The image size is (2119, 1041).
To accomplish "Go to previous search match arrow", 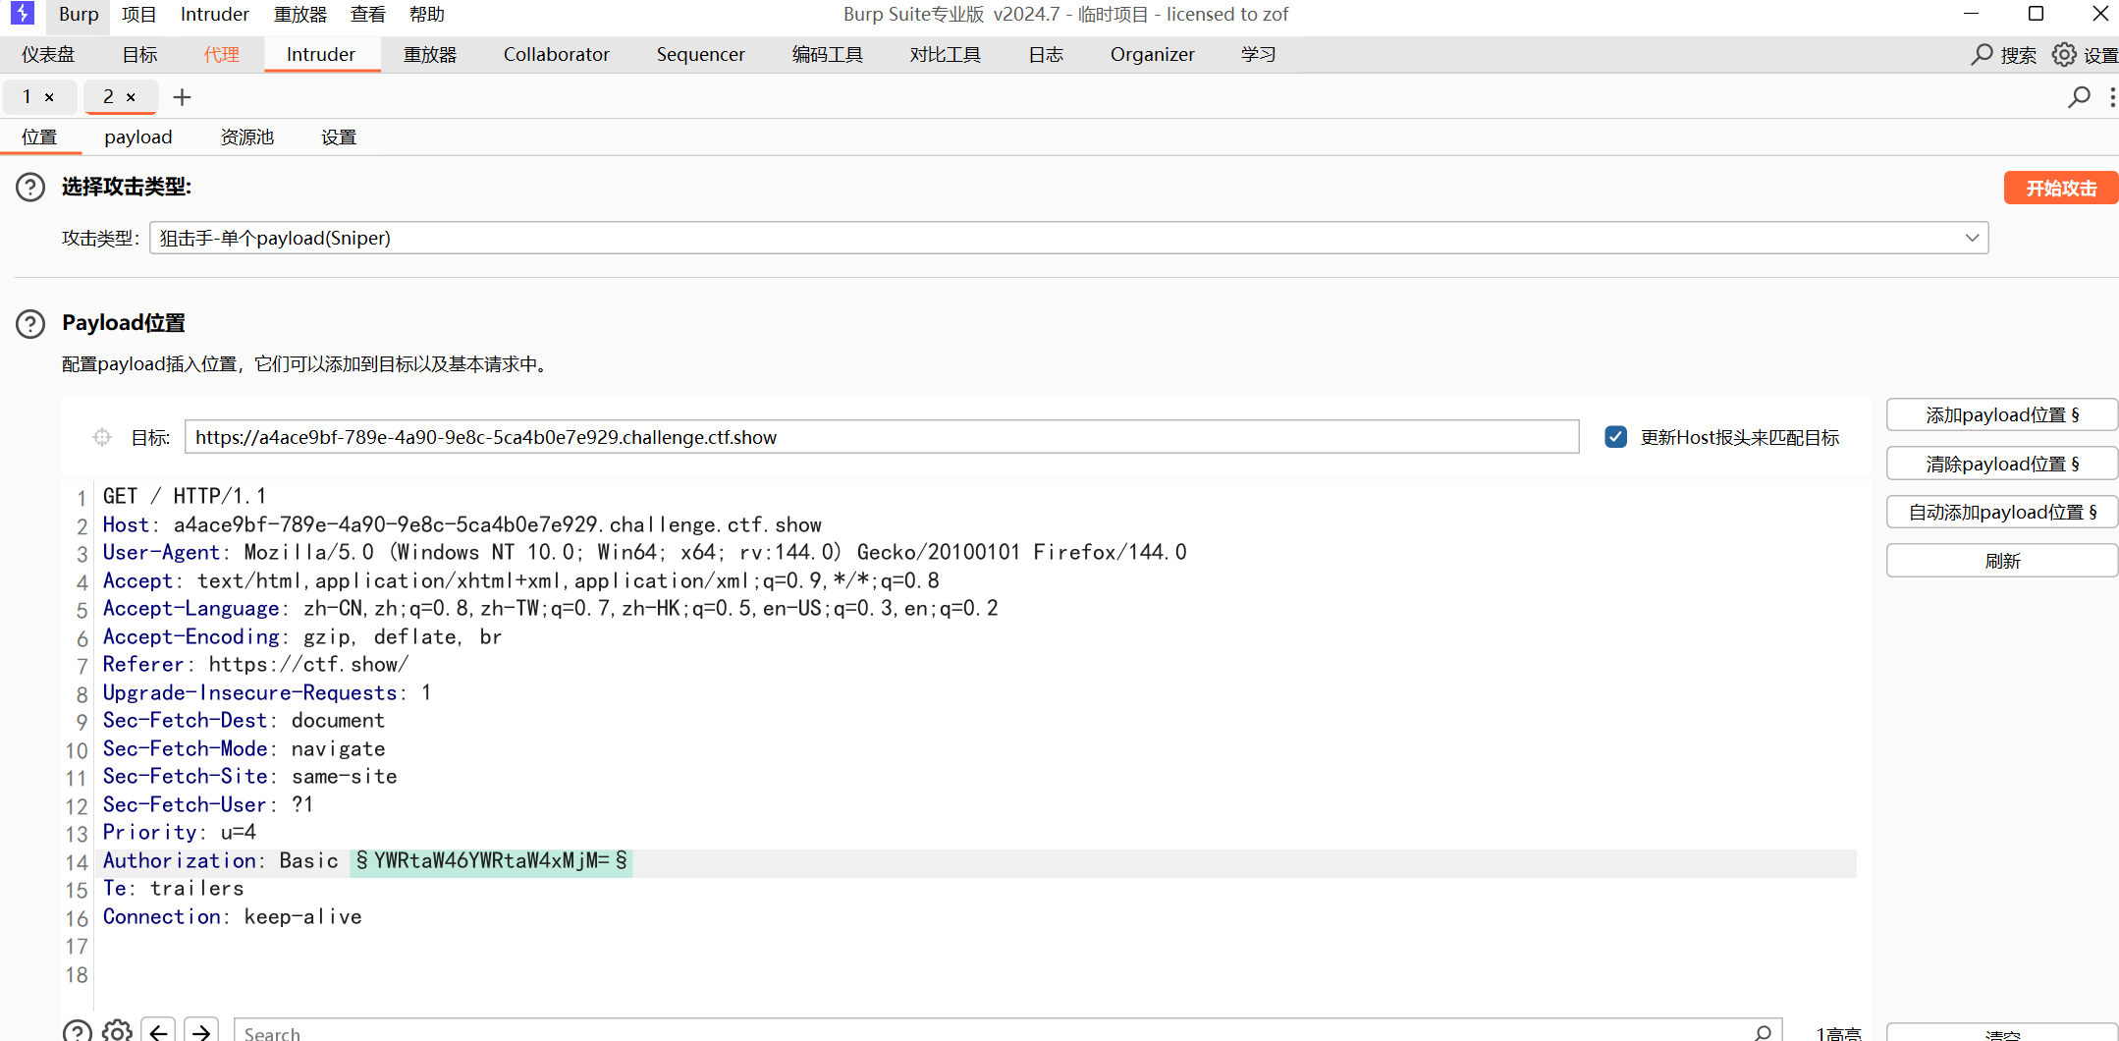I will [158, 1031].
